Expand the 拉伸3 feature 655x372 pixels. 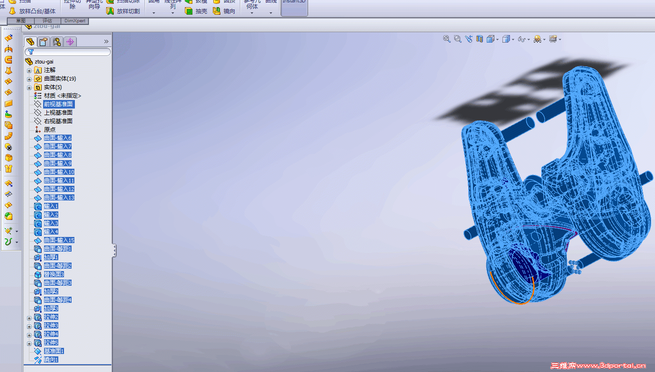click(x=29, y=326)
